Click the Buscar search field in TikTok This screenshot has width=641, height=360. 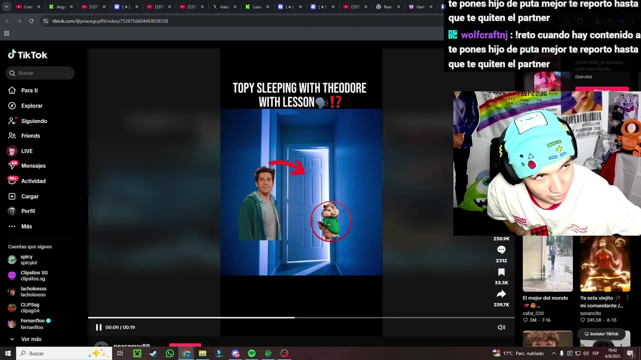40,73
